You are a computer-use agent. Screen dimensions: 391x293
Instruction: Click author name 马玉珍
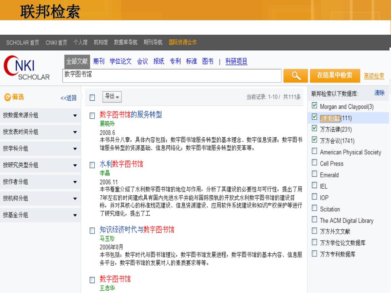[107, 239]
